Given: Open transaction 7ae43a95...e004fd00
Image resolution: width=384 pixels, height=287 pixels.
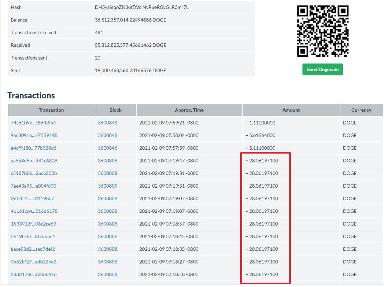Looking at the screenshot, I should (x=34, y=186).
